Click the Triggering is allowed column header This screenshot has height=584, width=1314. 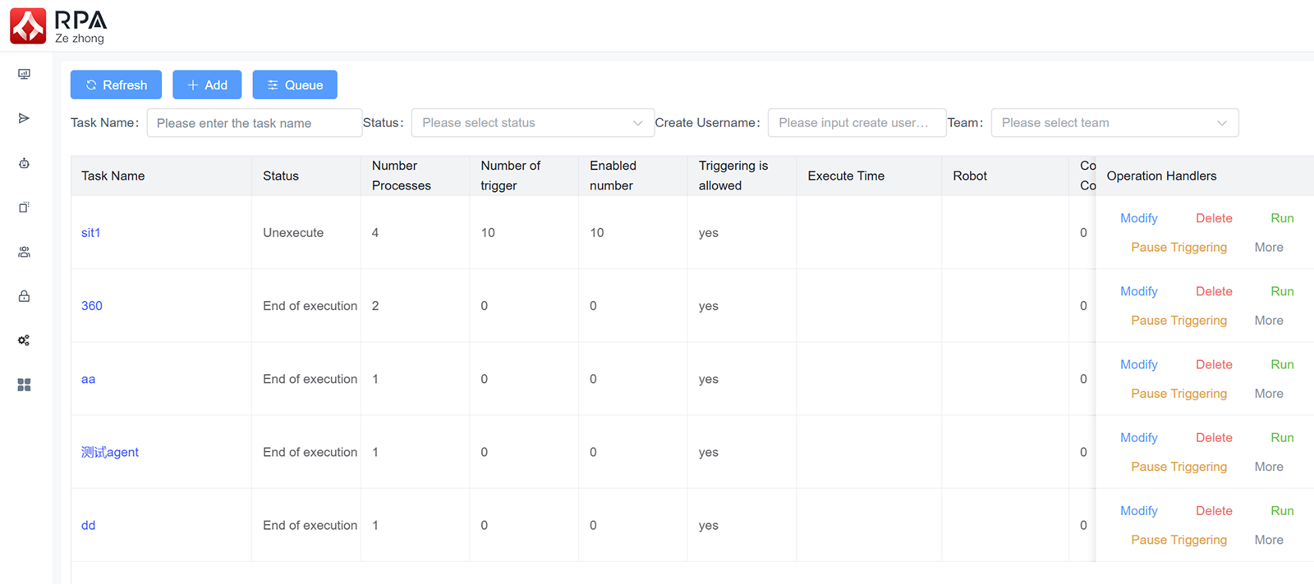[x=742, y=176]
